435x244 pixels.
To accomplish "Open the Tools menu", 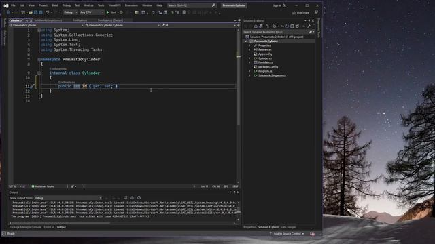I will 101,5.
